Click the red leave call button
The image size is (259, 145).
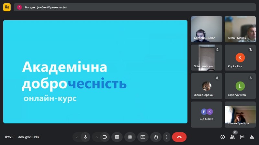pos(179,137)
